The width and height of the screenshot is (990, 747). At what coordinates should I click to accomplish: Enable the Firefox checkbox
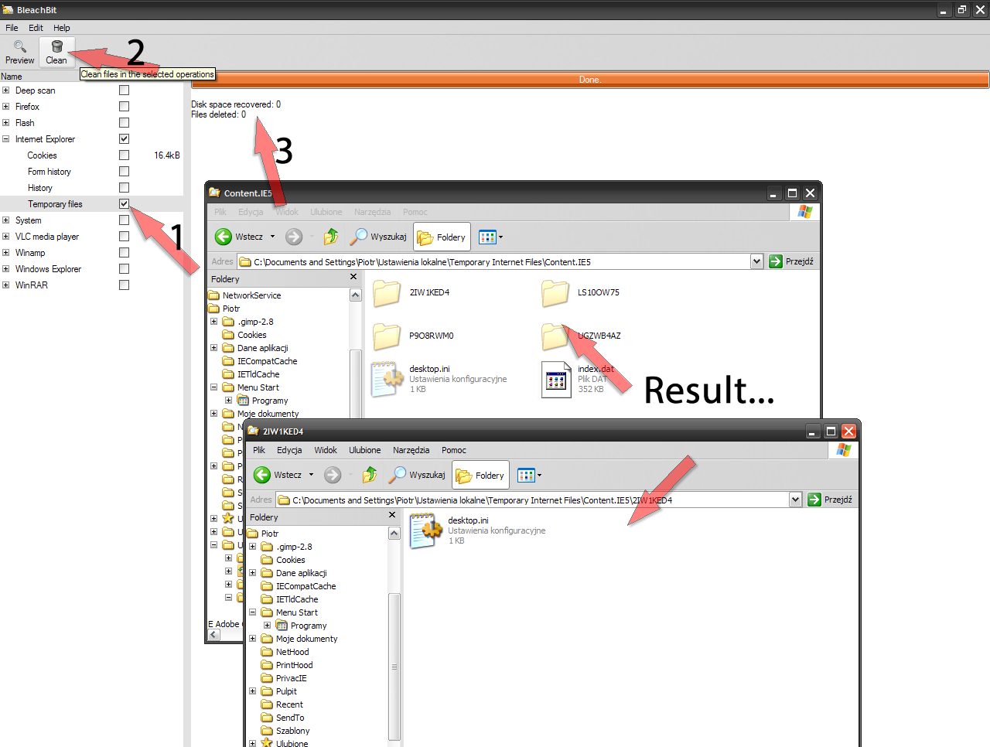coord(124,107)
